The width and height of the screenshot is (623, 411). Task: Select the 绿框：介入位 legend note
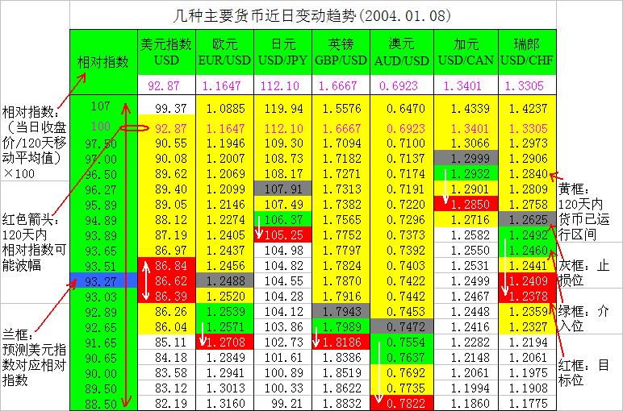click(x=583, y=318)
